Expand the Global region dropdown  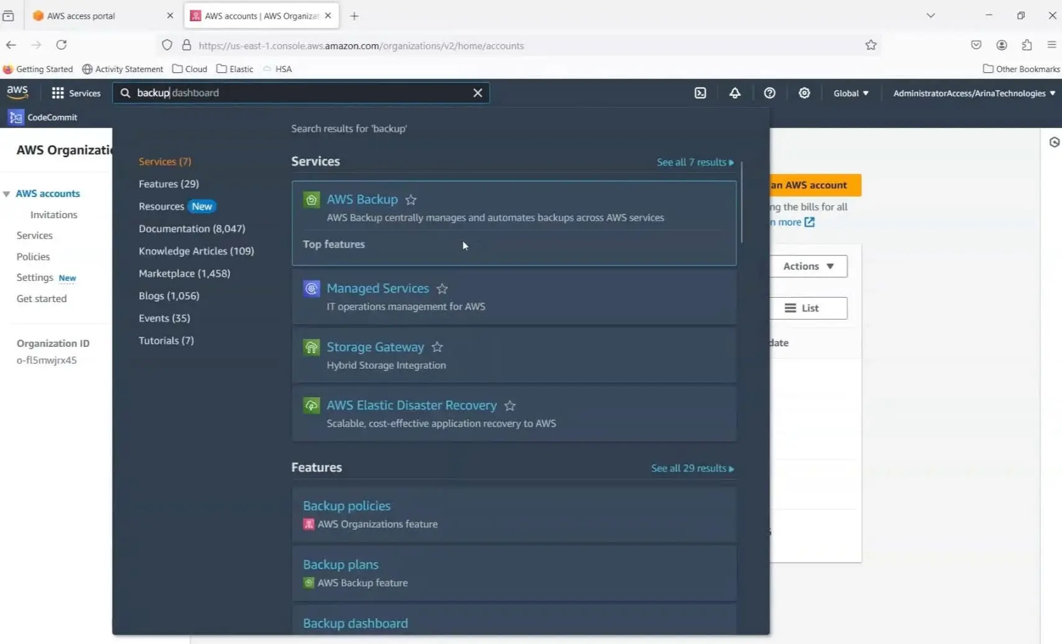point(851,93)
